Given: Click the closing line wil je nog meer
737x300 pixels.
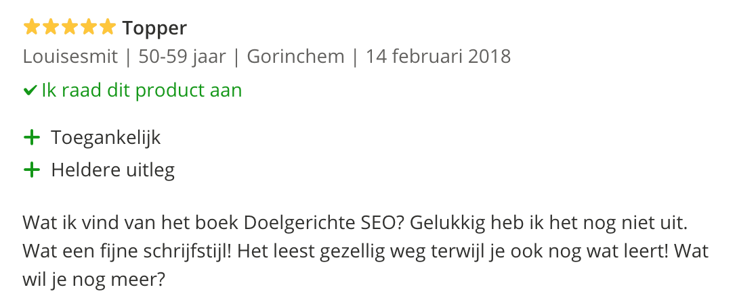Looking at the screenshot, I should (x=93, y=279).
